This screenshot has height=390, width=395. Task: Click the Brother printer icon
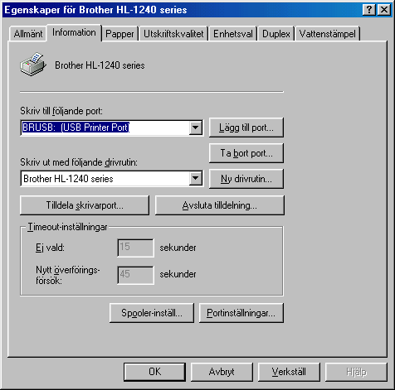click(x=32, y=65)
